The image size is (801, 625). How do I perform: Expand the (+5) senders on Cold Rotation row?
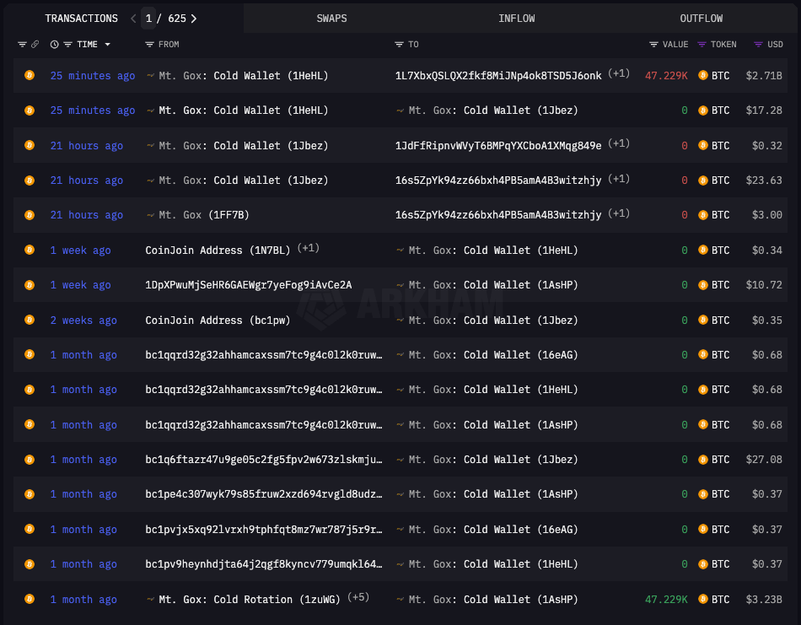click(x=358, y=598)
